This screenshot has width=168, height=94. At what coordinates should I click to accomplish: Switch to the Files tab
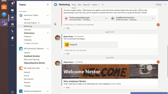[x=80, y=5]
